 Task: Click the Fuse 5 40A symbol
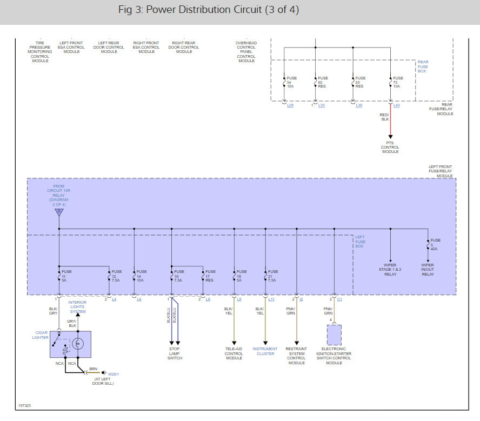pyautogui.click(x=427, y=244)
